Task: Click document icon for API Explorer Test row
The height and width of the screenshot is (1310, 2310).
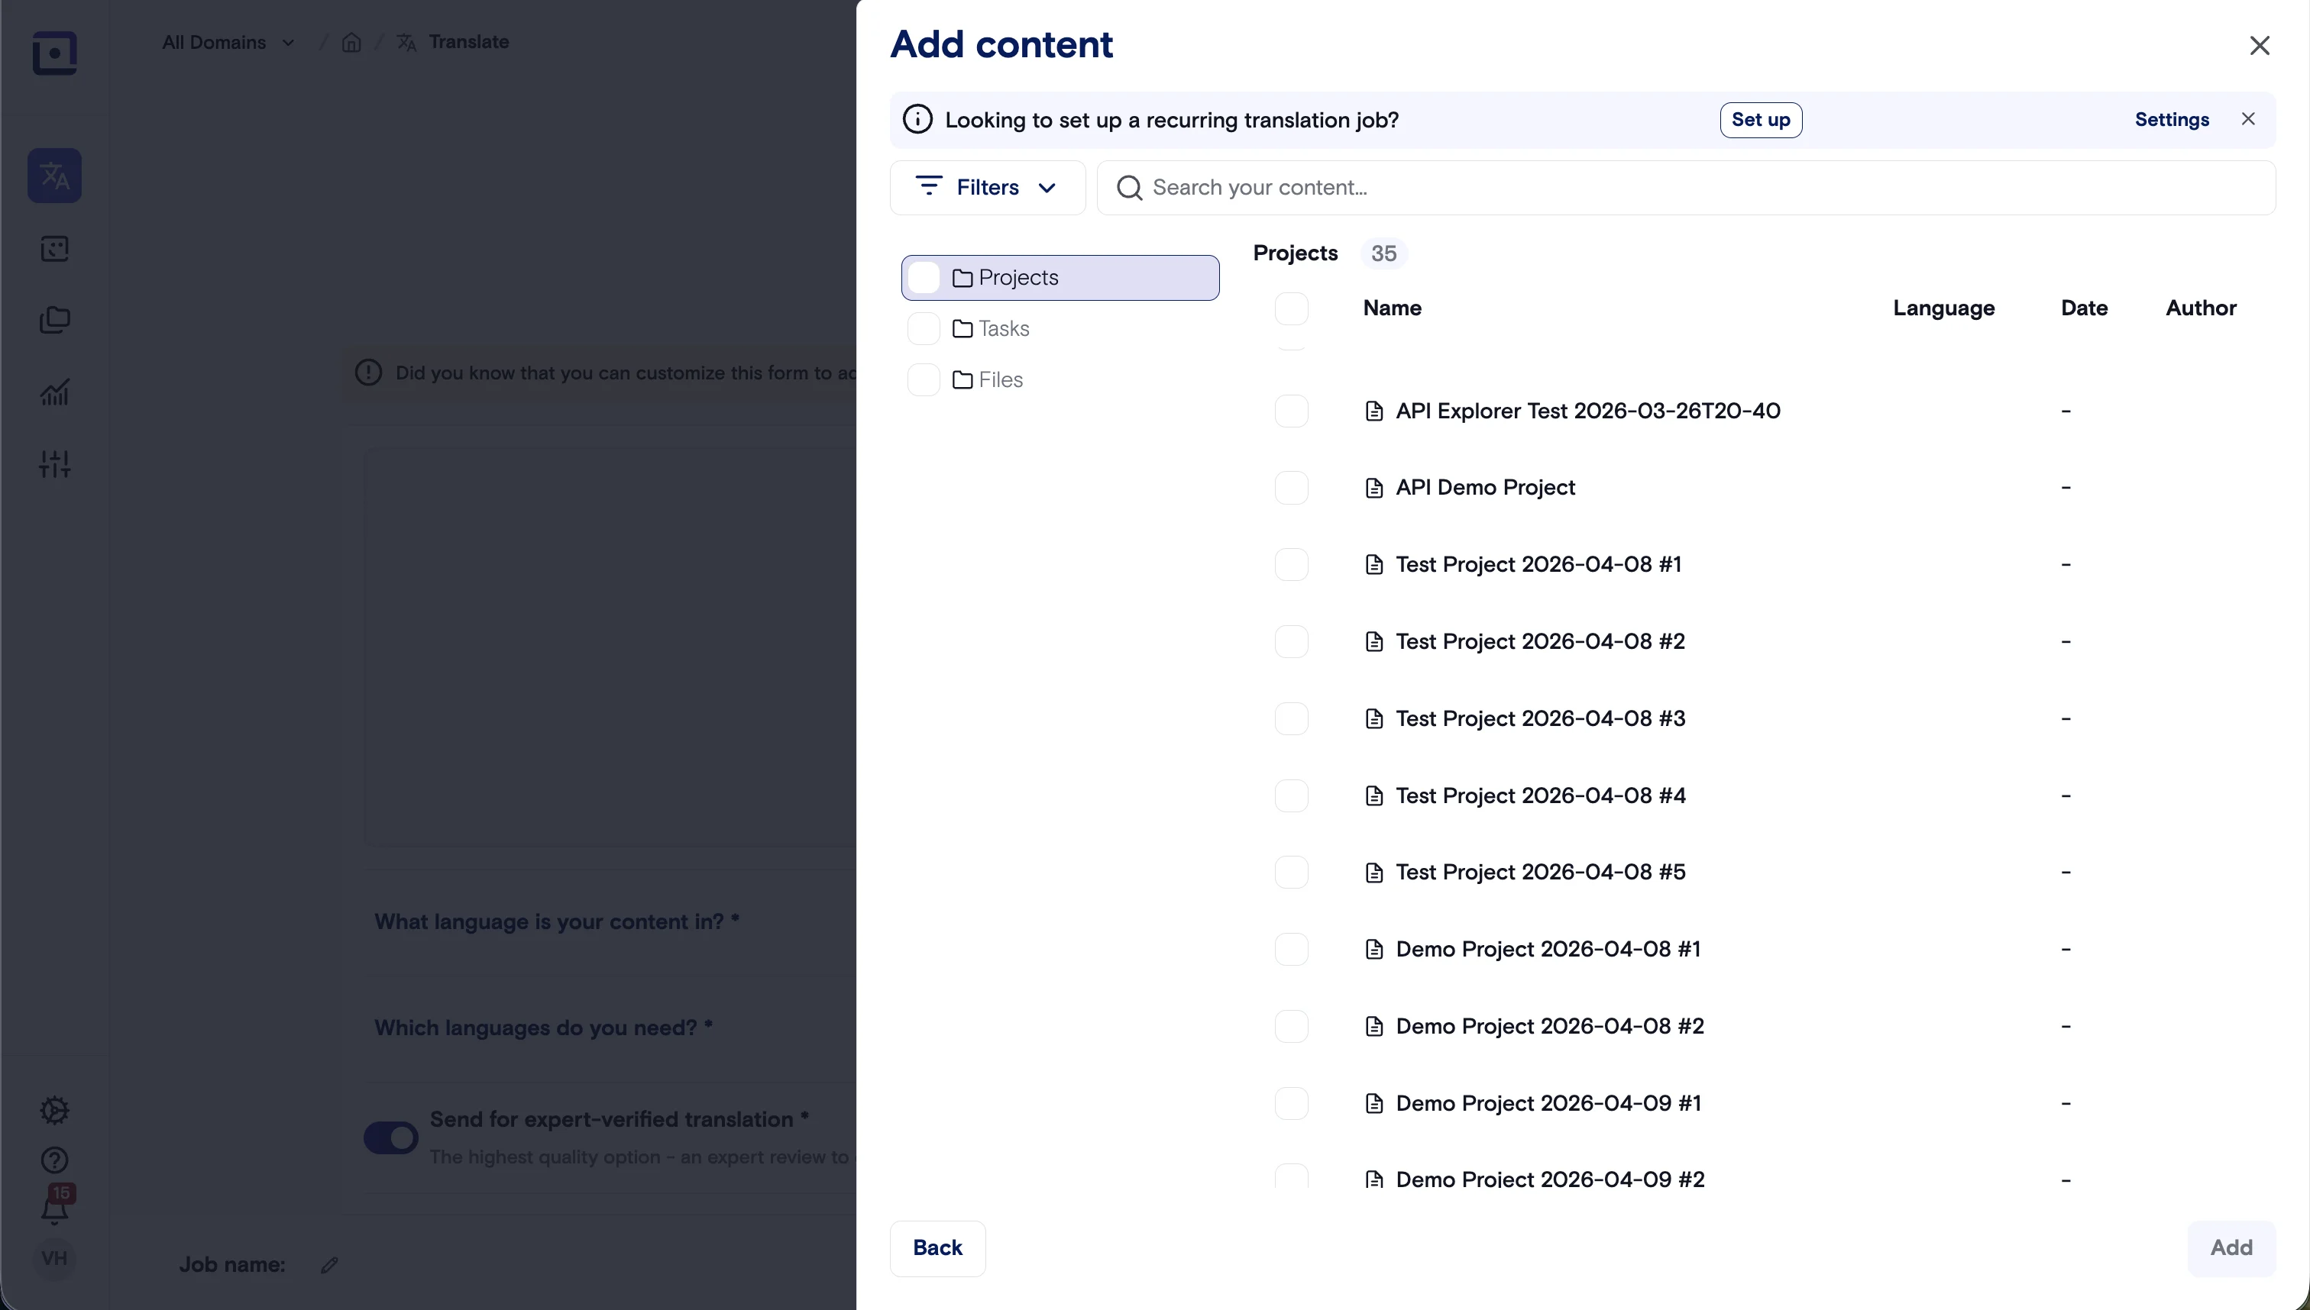Action: pyautogui.click(x=1373, y=411)
